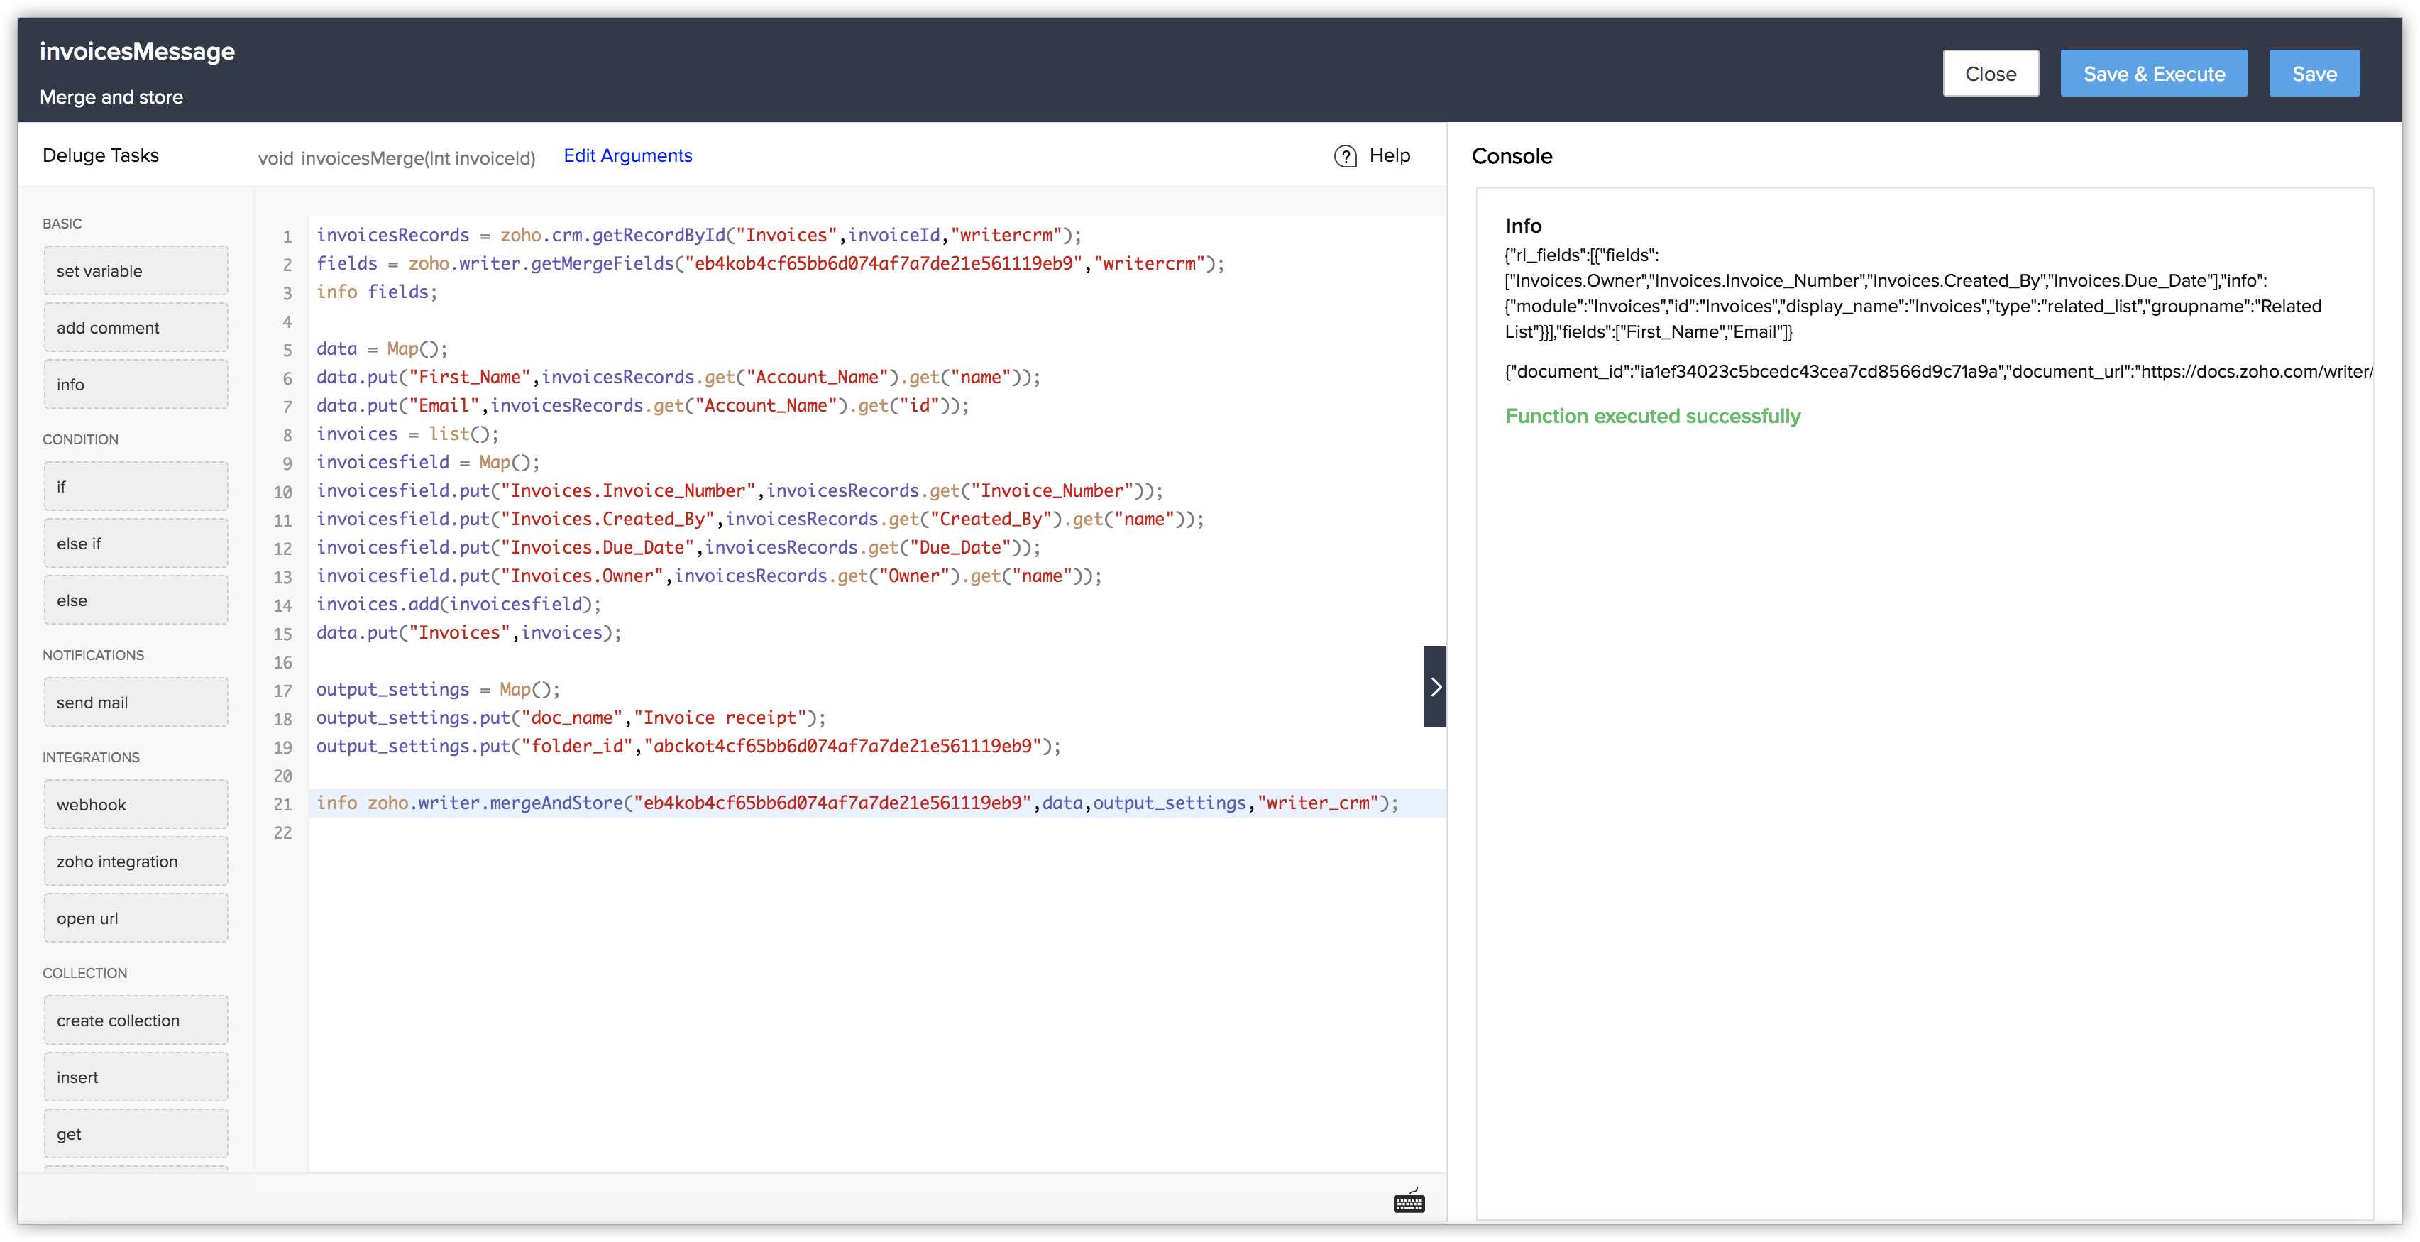This screenshot has height=1242, width=2420.
Task: Click the Deluge Tasks heading
Action: coord(101,156)
